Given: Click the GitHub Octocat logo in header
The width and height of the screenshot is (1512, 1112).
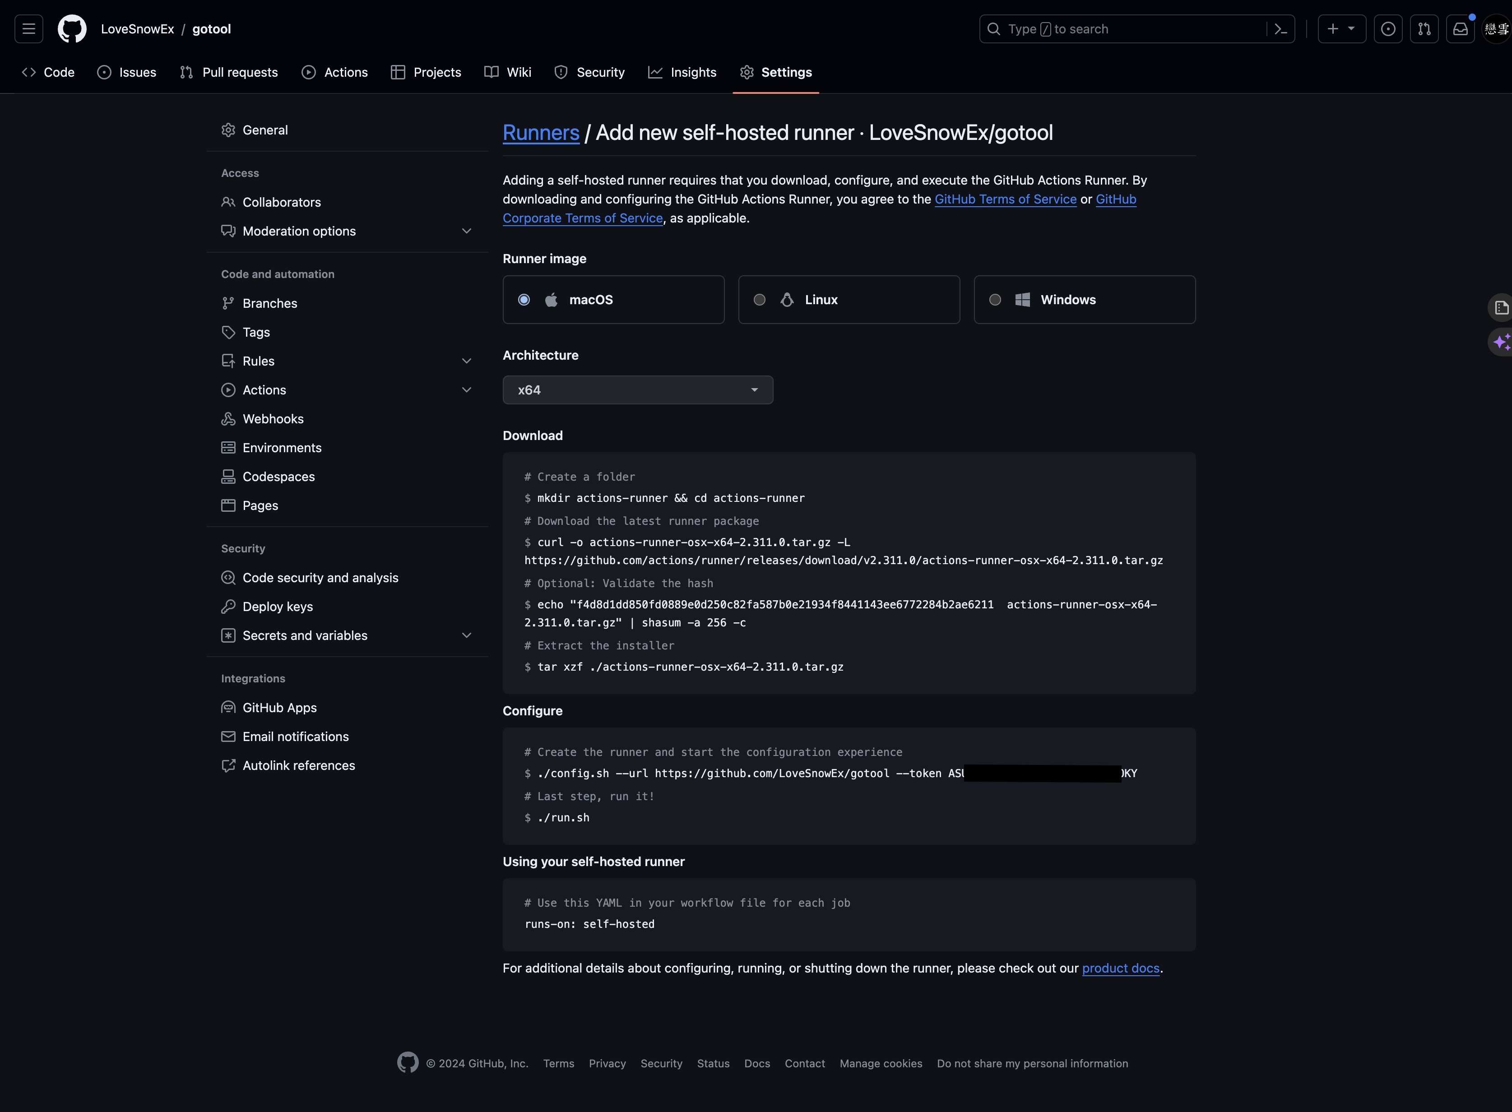Looking at the screenshot, I should pyautogui.click(x=72, y=29).
